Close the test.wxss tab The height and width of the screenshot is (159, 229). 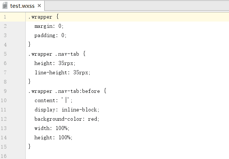pos(39,6)
